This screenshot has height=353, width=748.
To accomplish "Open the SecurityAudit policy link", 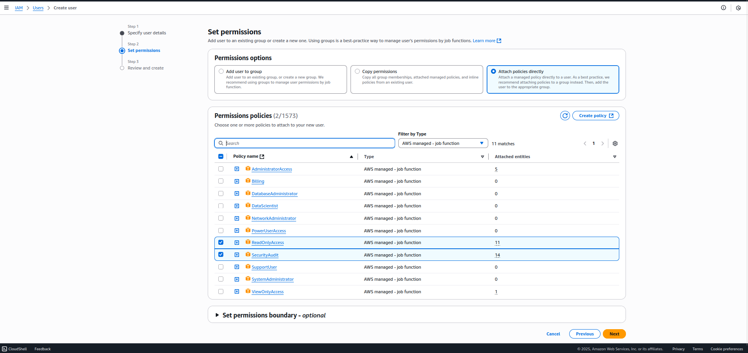I will (265, 255).
